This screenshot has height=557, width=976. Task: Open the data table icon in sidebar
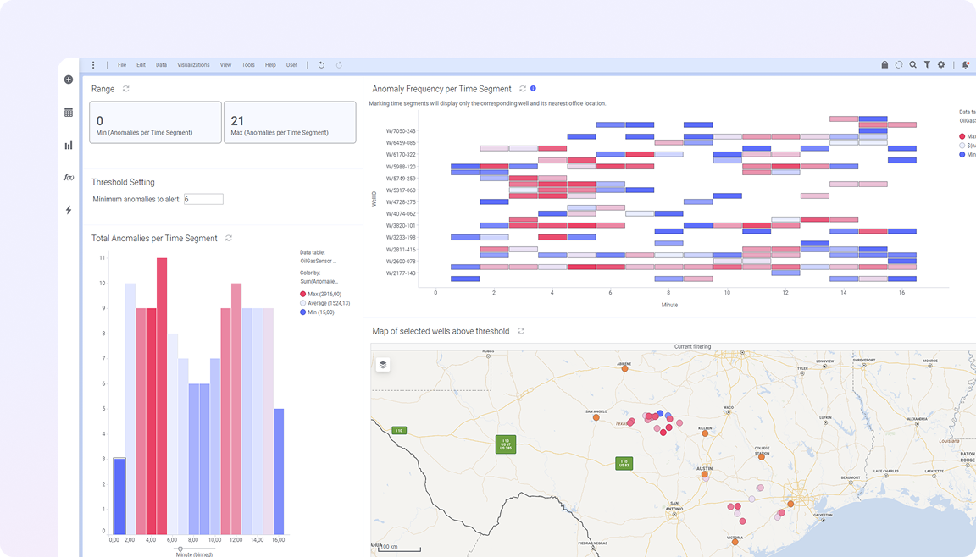click(69, 113)
